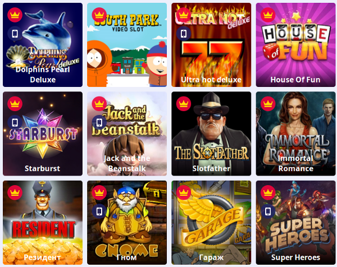Click the crown badge on House Of Fun

pos(268,15)
